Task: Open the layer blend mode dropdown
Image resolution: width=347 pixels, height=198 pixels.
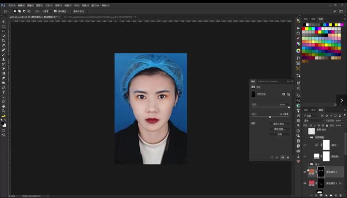Action: pyautogui.click(x=313, y=121)
